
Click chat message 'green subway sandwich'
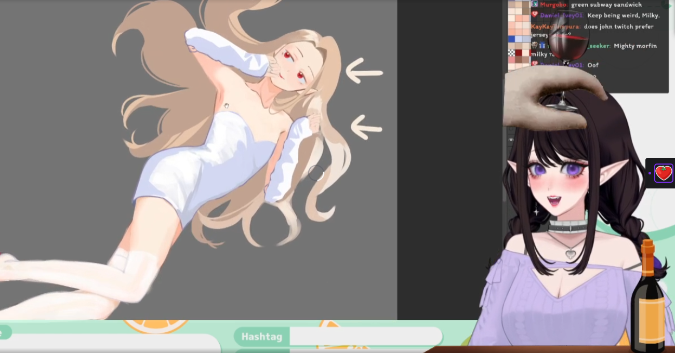(606, 5)
